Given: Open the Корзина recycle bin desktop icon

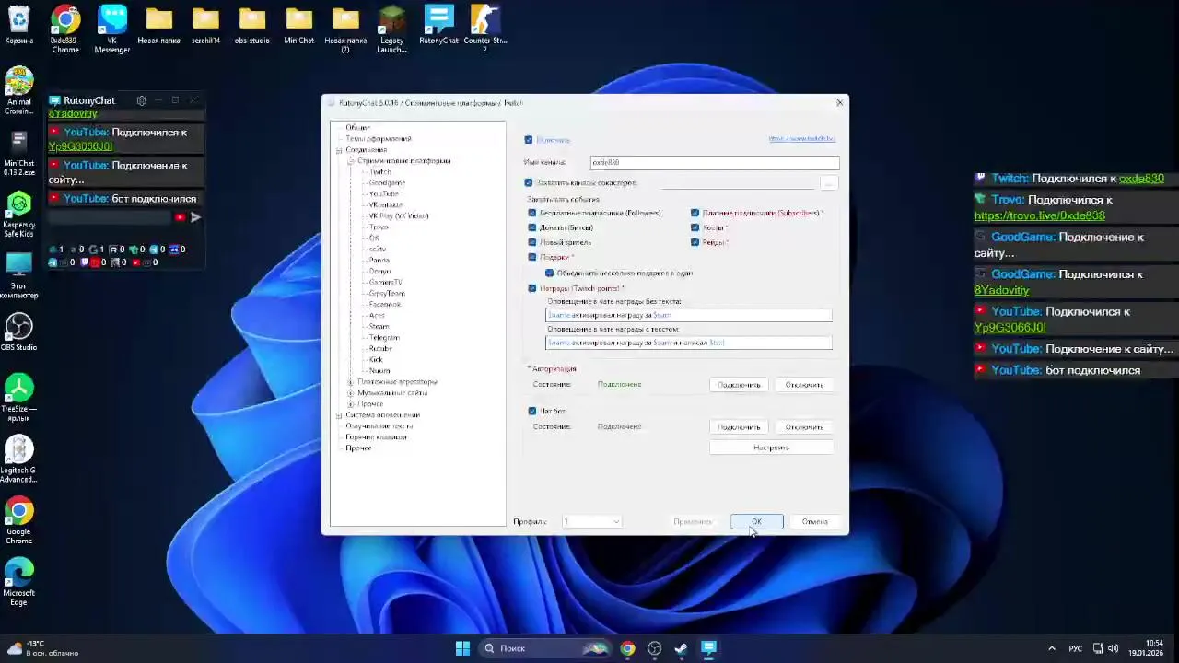Looking at the screenshot, I should click(18, 25).
